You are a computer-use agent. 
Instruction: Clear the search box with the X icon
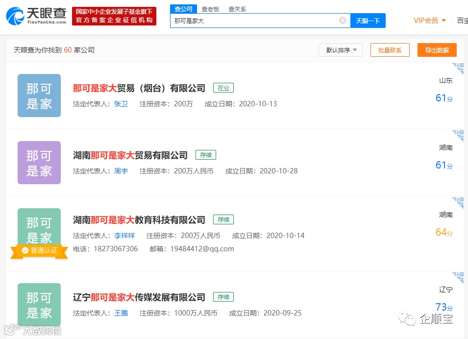click(x=343, y=20)
